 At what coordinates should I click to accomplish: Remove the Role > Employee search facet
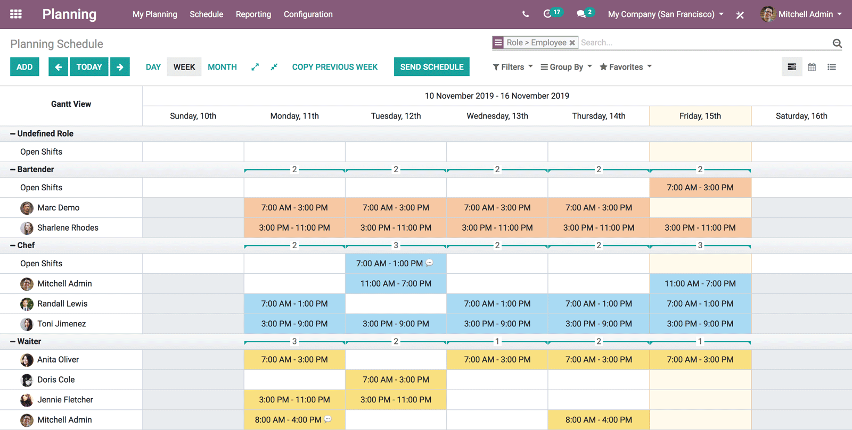pos(572,43)
